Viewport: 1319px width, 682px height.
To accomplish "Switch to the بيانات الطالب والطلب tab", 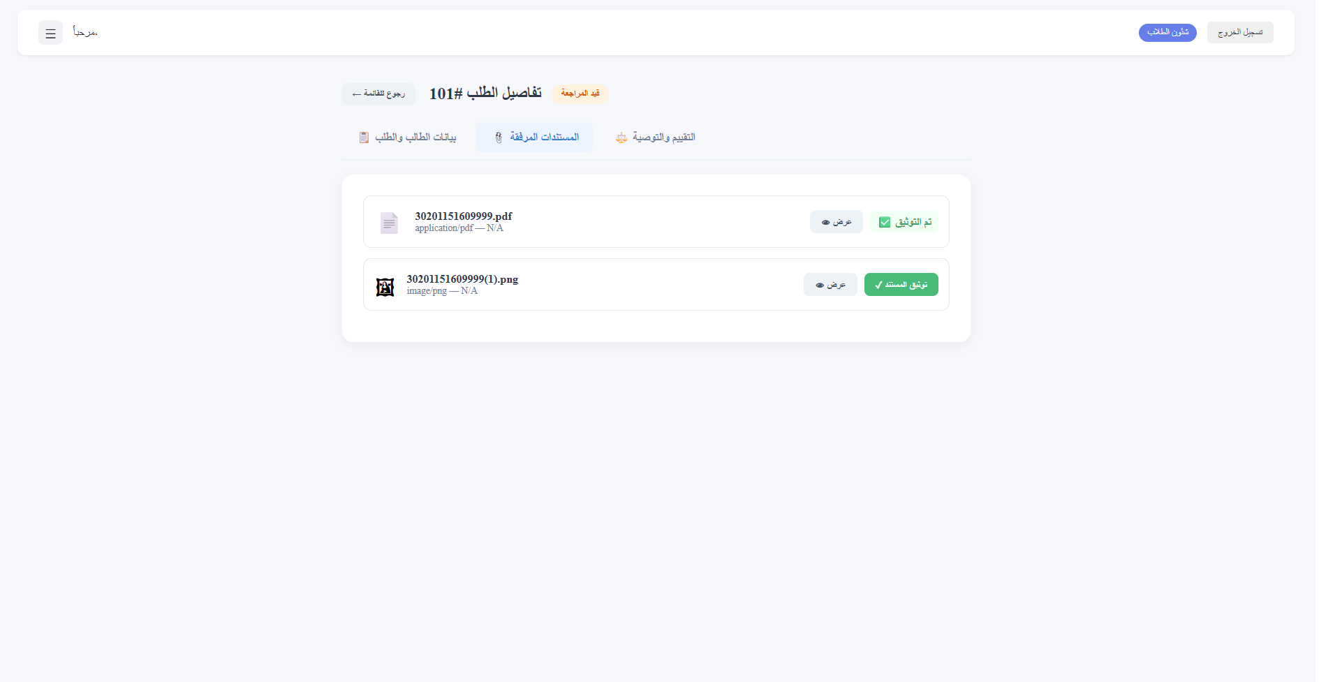I will tap(407, 137).
